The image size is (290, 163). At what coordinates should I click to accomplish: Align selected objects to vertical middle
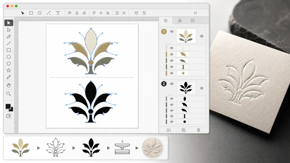tap(101, 13)
